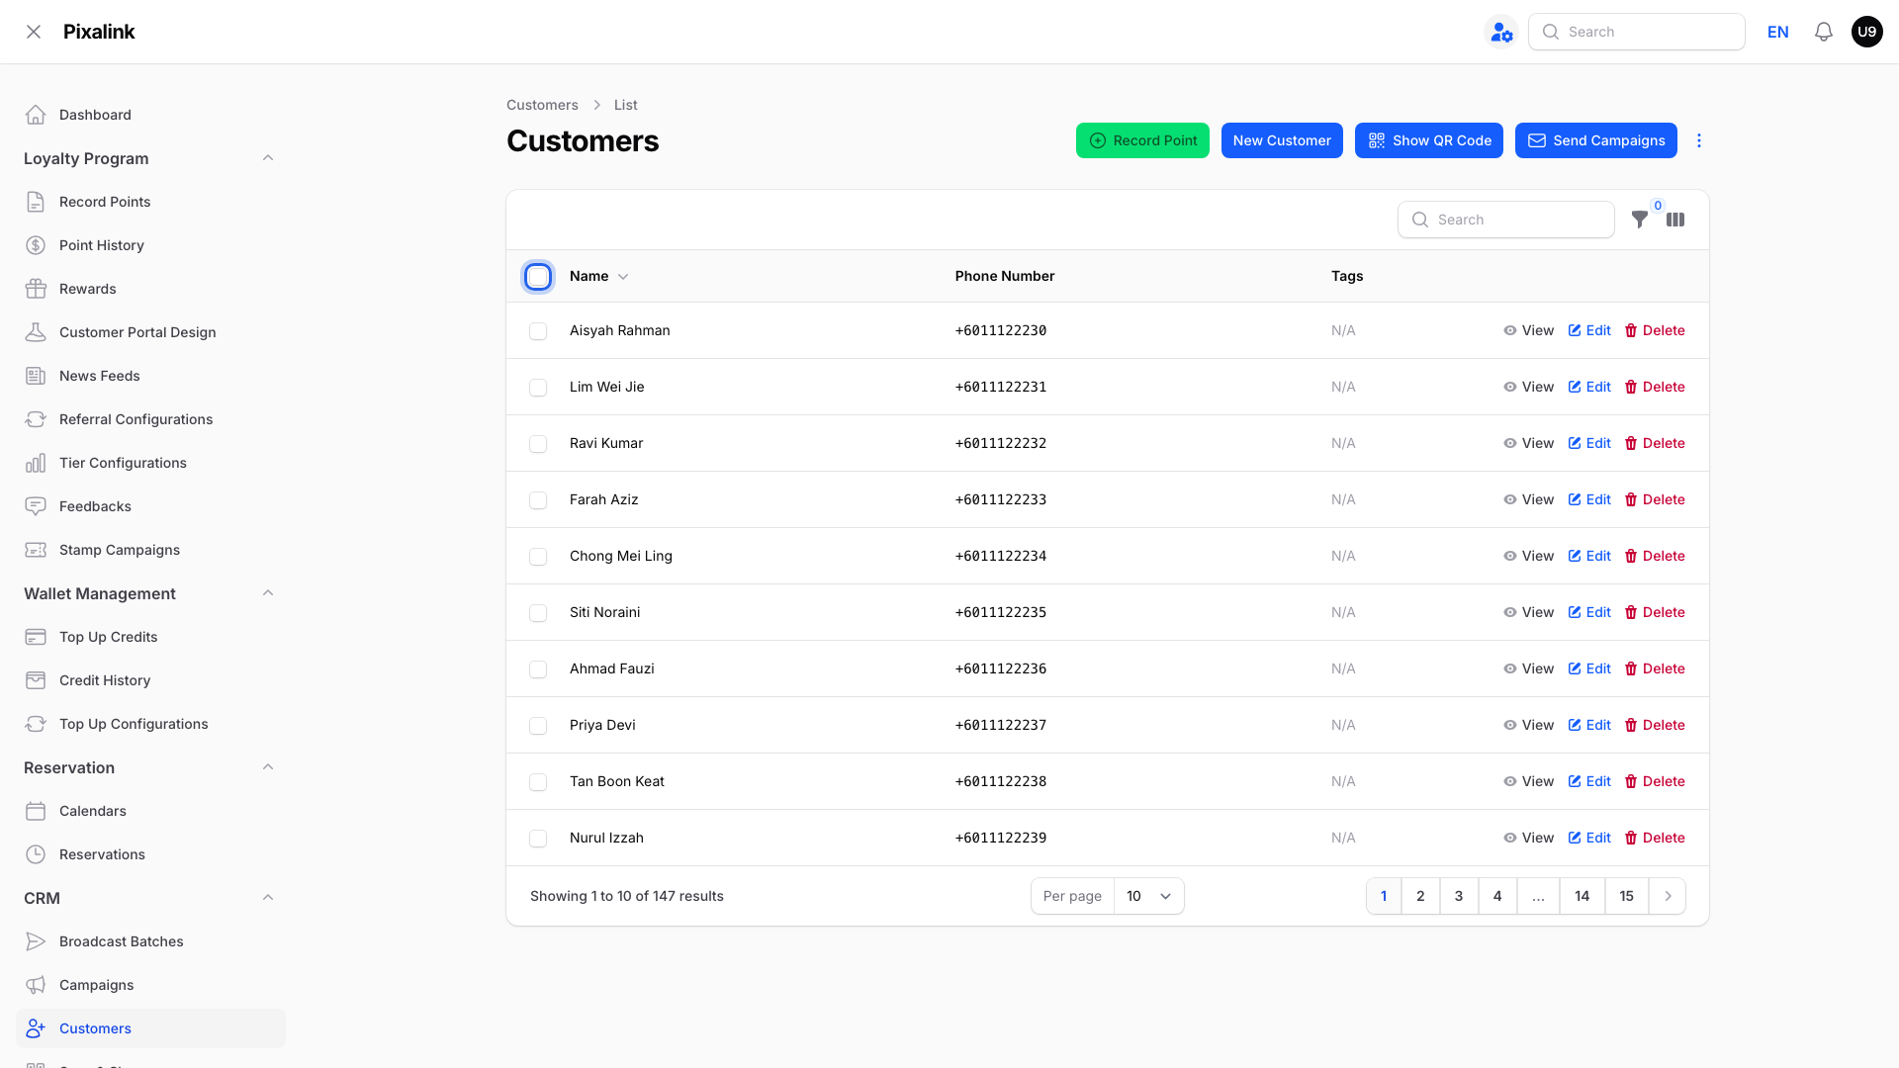1899x1068 pixels.
Task: Open the notifications bell
Action: pos(1824,32)
